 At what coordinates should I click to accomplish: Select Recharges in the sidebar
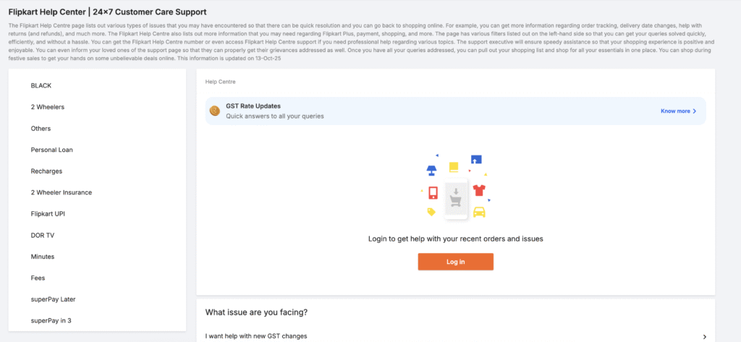(46, 171)
